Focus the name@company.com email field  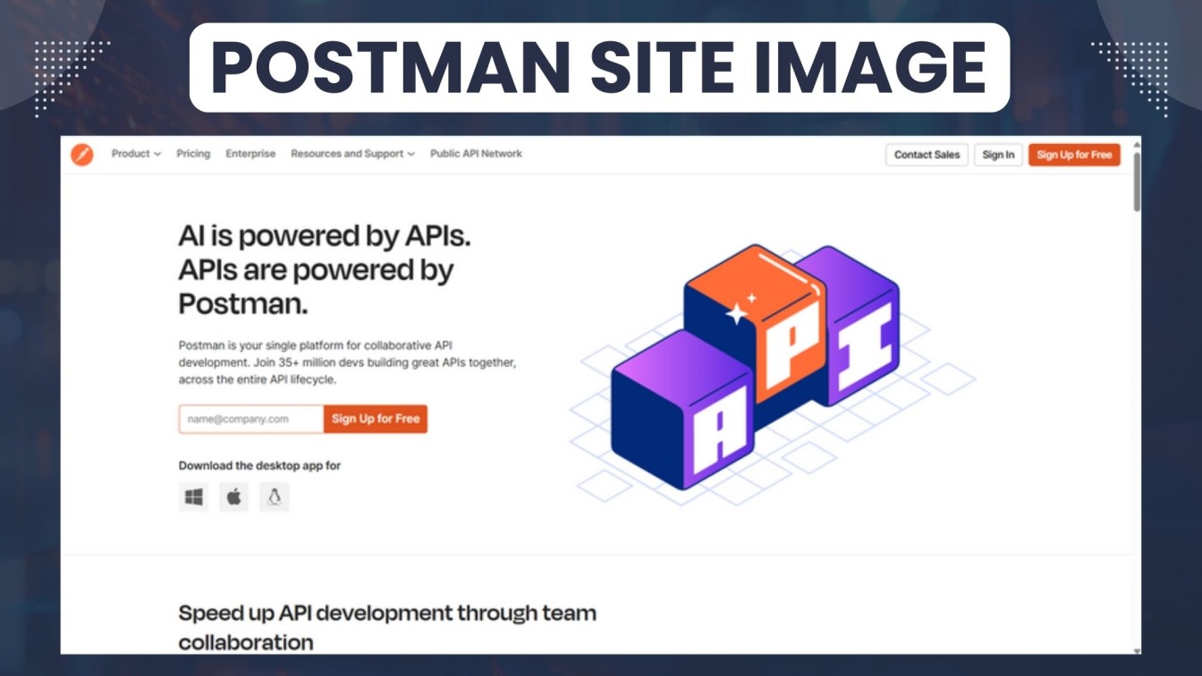pos(251,418)
